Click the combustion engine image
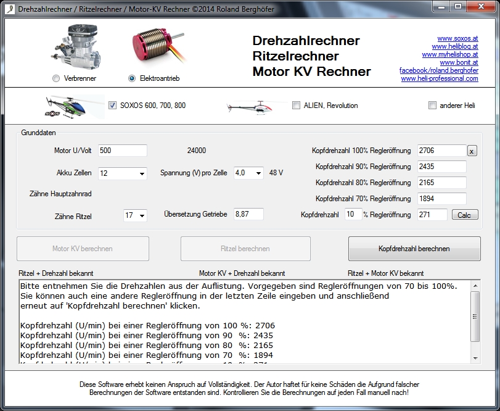Image resolution: width=500 pixels, height=411 pixels. point(76,46)
